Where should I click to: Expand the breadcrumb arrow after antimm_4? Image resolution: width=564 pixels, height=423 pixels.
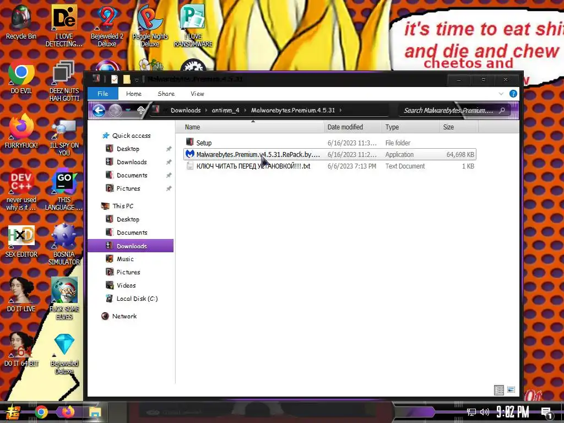tap(245, 110)
